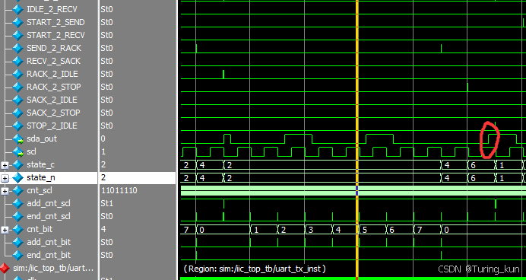Click the SACK_2_IDLE signal diamond icon
The image size is (526, 280).
[17, 100]
